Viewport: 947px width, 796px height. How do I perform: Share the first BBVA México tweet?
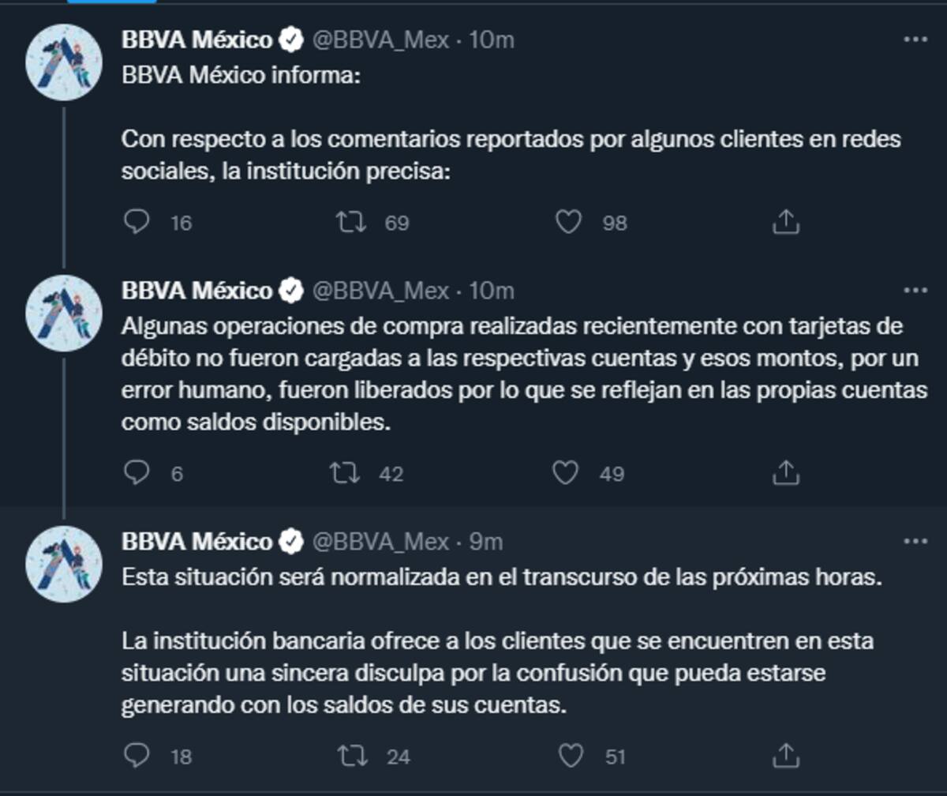[x=785, y=222]
